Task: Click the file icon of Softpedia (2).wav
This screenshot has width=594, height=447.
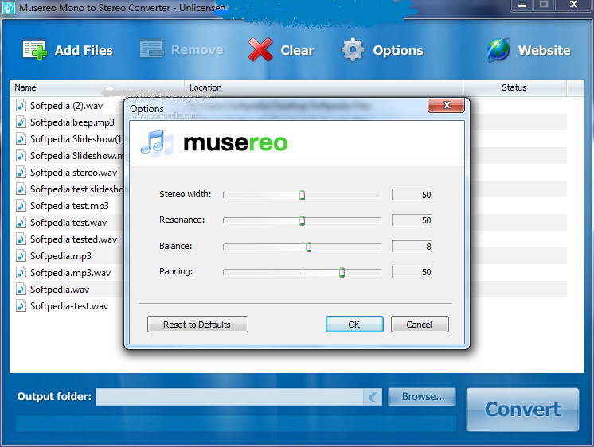Action: tap(21, 105)
